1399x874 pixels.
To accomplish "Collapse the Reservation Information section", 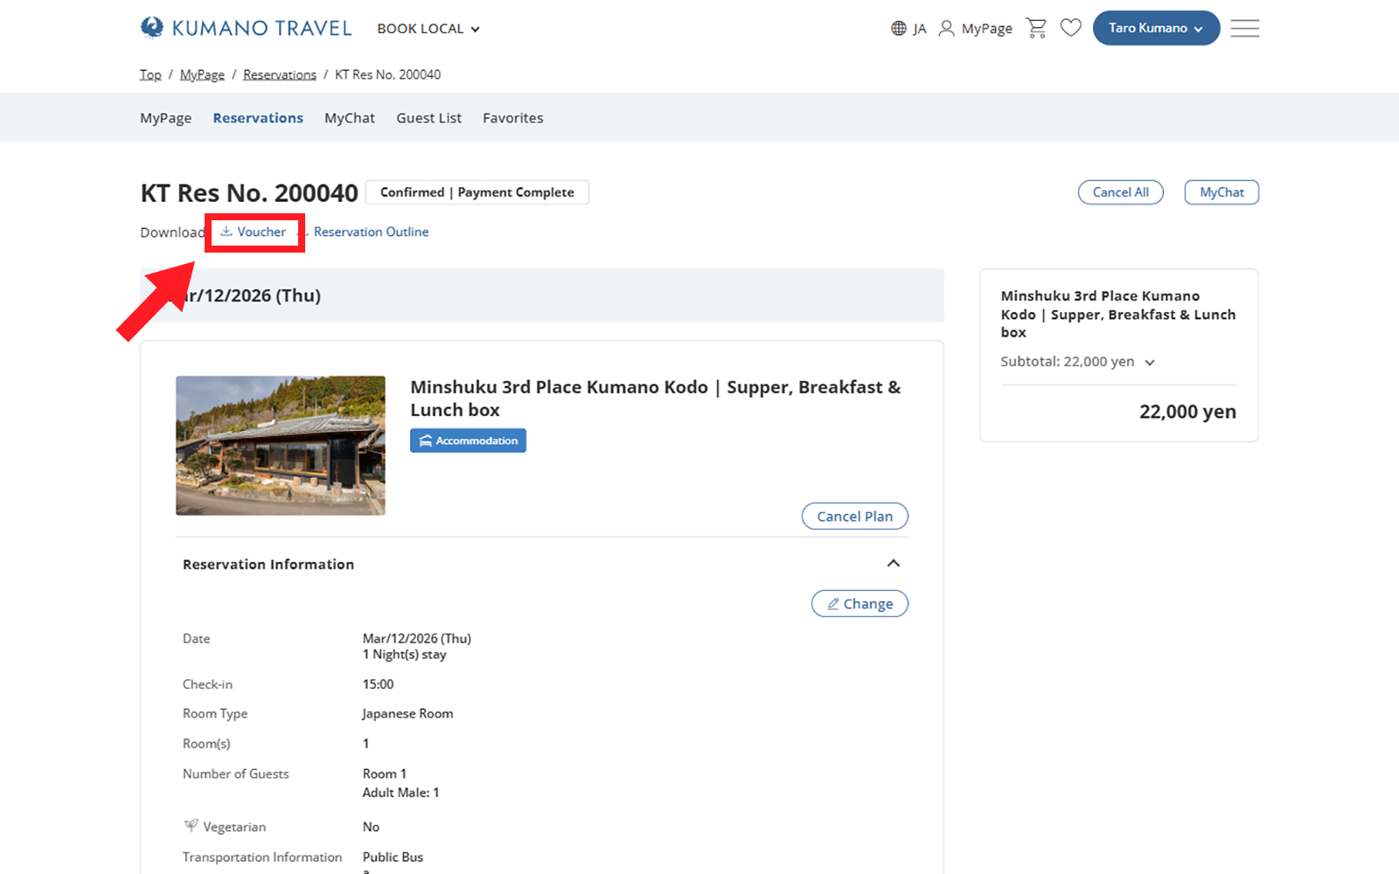I will 893,564.
